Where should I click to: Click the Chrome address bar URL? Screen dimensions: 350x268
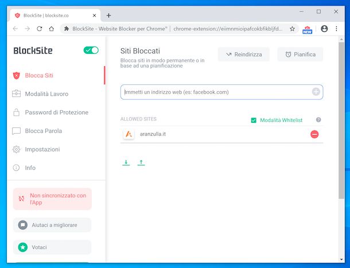[228, 29]
